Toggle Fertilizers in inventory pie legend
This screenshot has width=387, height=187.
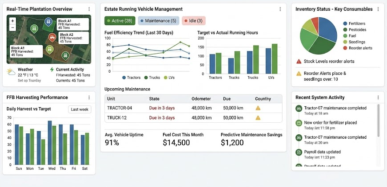tap(354, 23)
